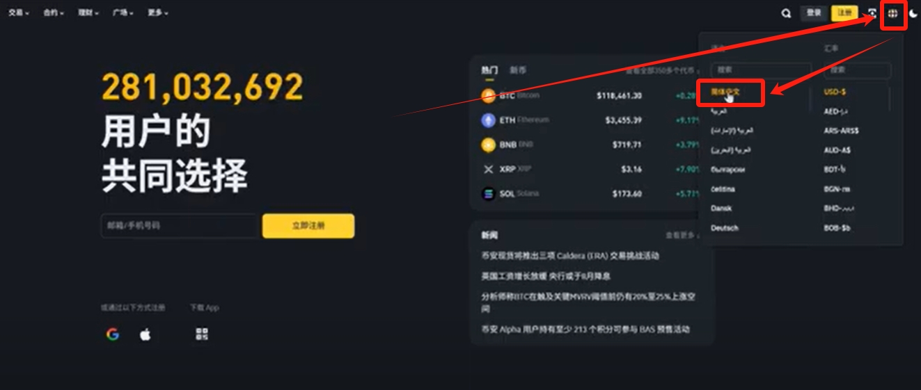Image resolution: width=921 pixels, height=390 pixels.
Task: Expand the 更多 dropdown menu
Action: [158, 13]
